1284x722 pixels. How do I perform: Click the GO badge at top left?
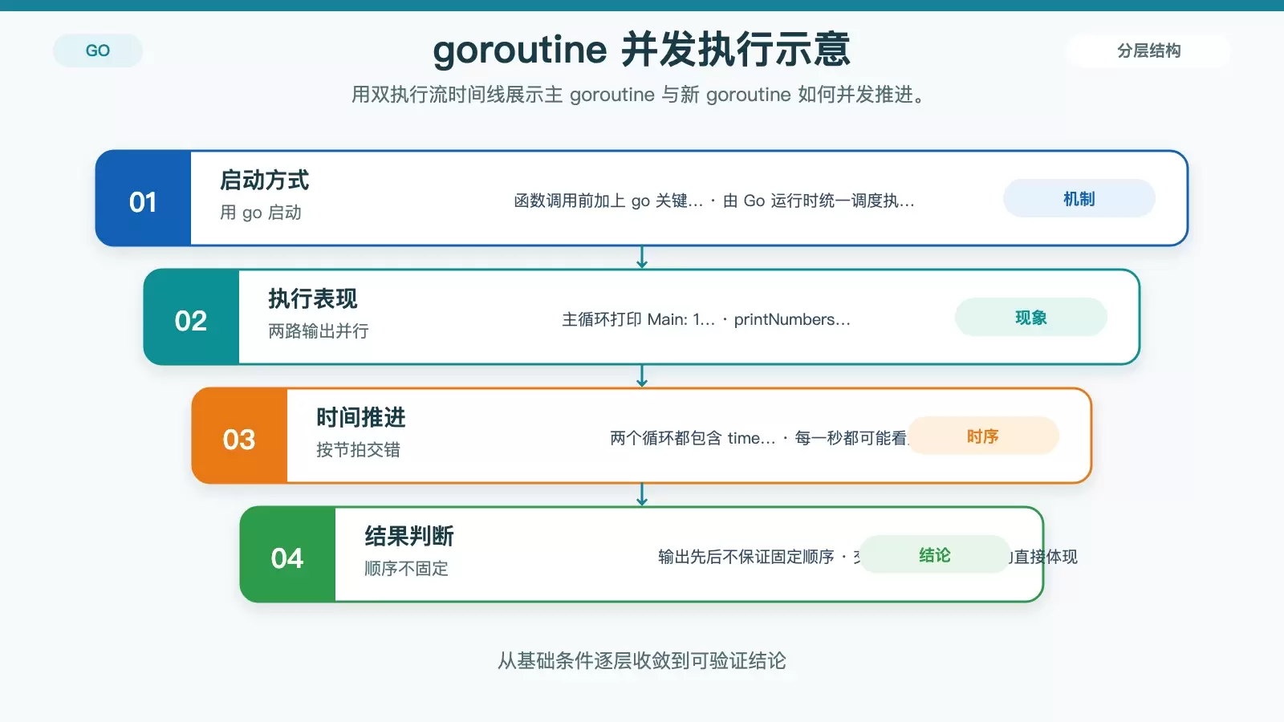point(98,51)
